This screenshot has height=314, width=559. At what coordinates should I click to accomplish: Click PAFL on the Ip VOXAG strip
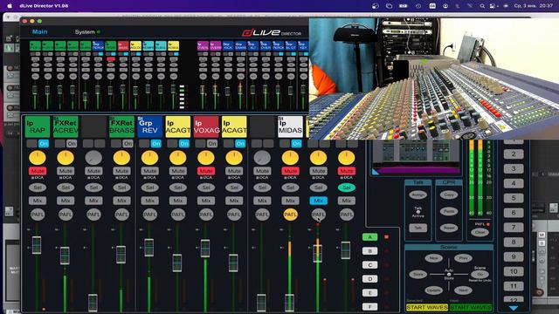tap(206, 215)
